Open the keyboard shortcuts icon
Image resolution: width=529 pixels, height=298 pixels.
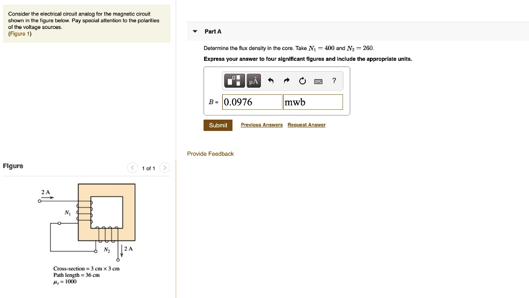pyautogui.click(x=318, y=81)
